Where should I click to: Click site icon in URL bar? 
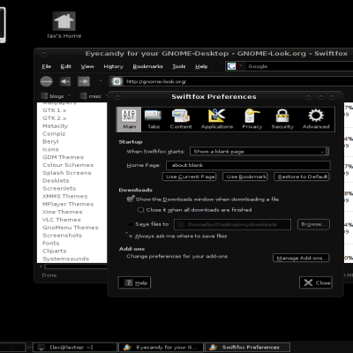click(x=116, y=81)
